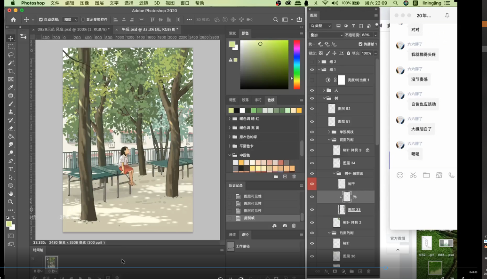This screenshot has height=279, width=487.
Task: Click the share icon in options bar
Action: (299, 19)
